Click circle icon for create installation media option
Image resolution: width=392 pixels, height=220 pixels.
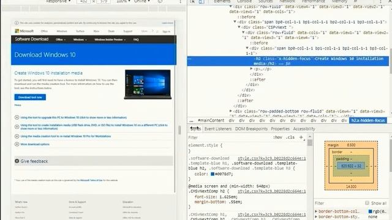pyautogui.click(x=17, y=127)
